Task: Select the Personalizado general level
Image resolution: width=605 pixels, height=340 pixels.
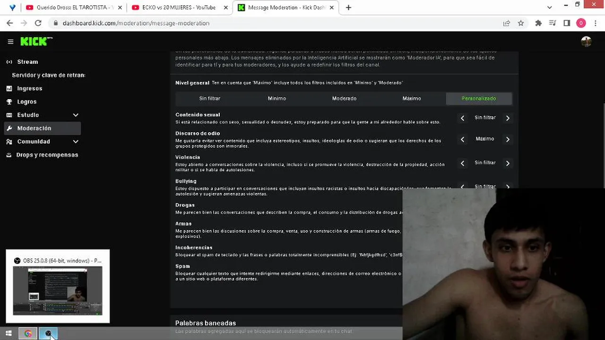Action: 479,98
